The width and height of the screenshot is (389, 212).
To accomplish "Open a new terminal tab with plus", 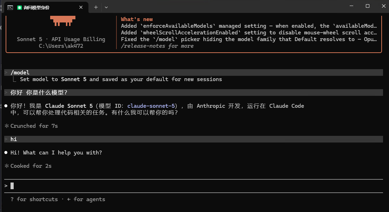I will [x=96, y=7].
